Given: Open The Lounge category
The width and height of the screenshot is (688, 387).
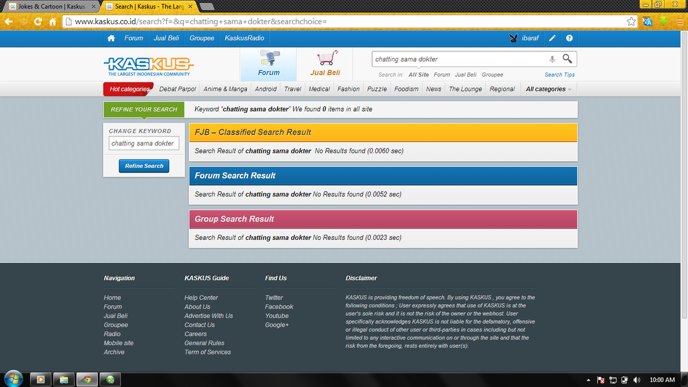Looking at the screenshot, I should 465,89.
